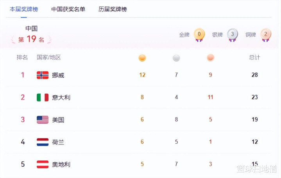
Task: Click China's gold medal badge showing 0
Action: (199, 34)
